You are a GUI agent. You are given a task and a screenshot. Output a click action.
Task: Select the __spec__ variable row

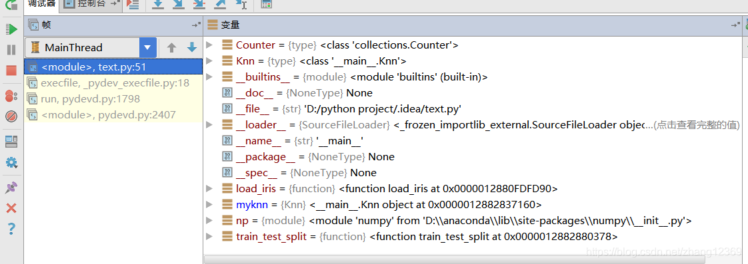(472, 173)
